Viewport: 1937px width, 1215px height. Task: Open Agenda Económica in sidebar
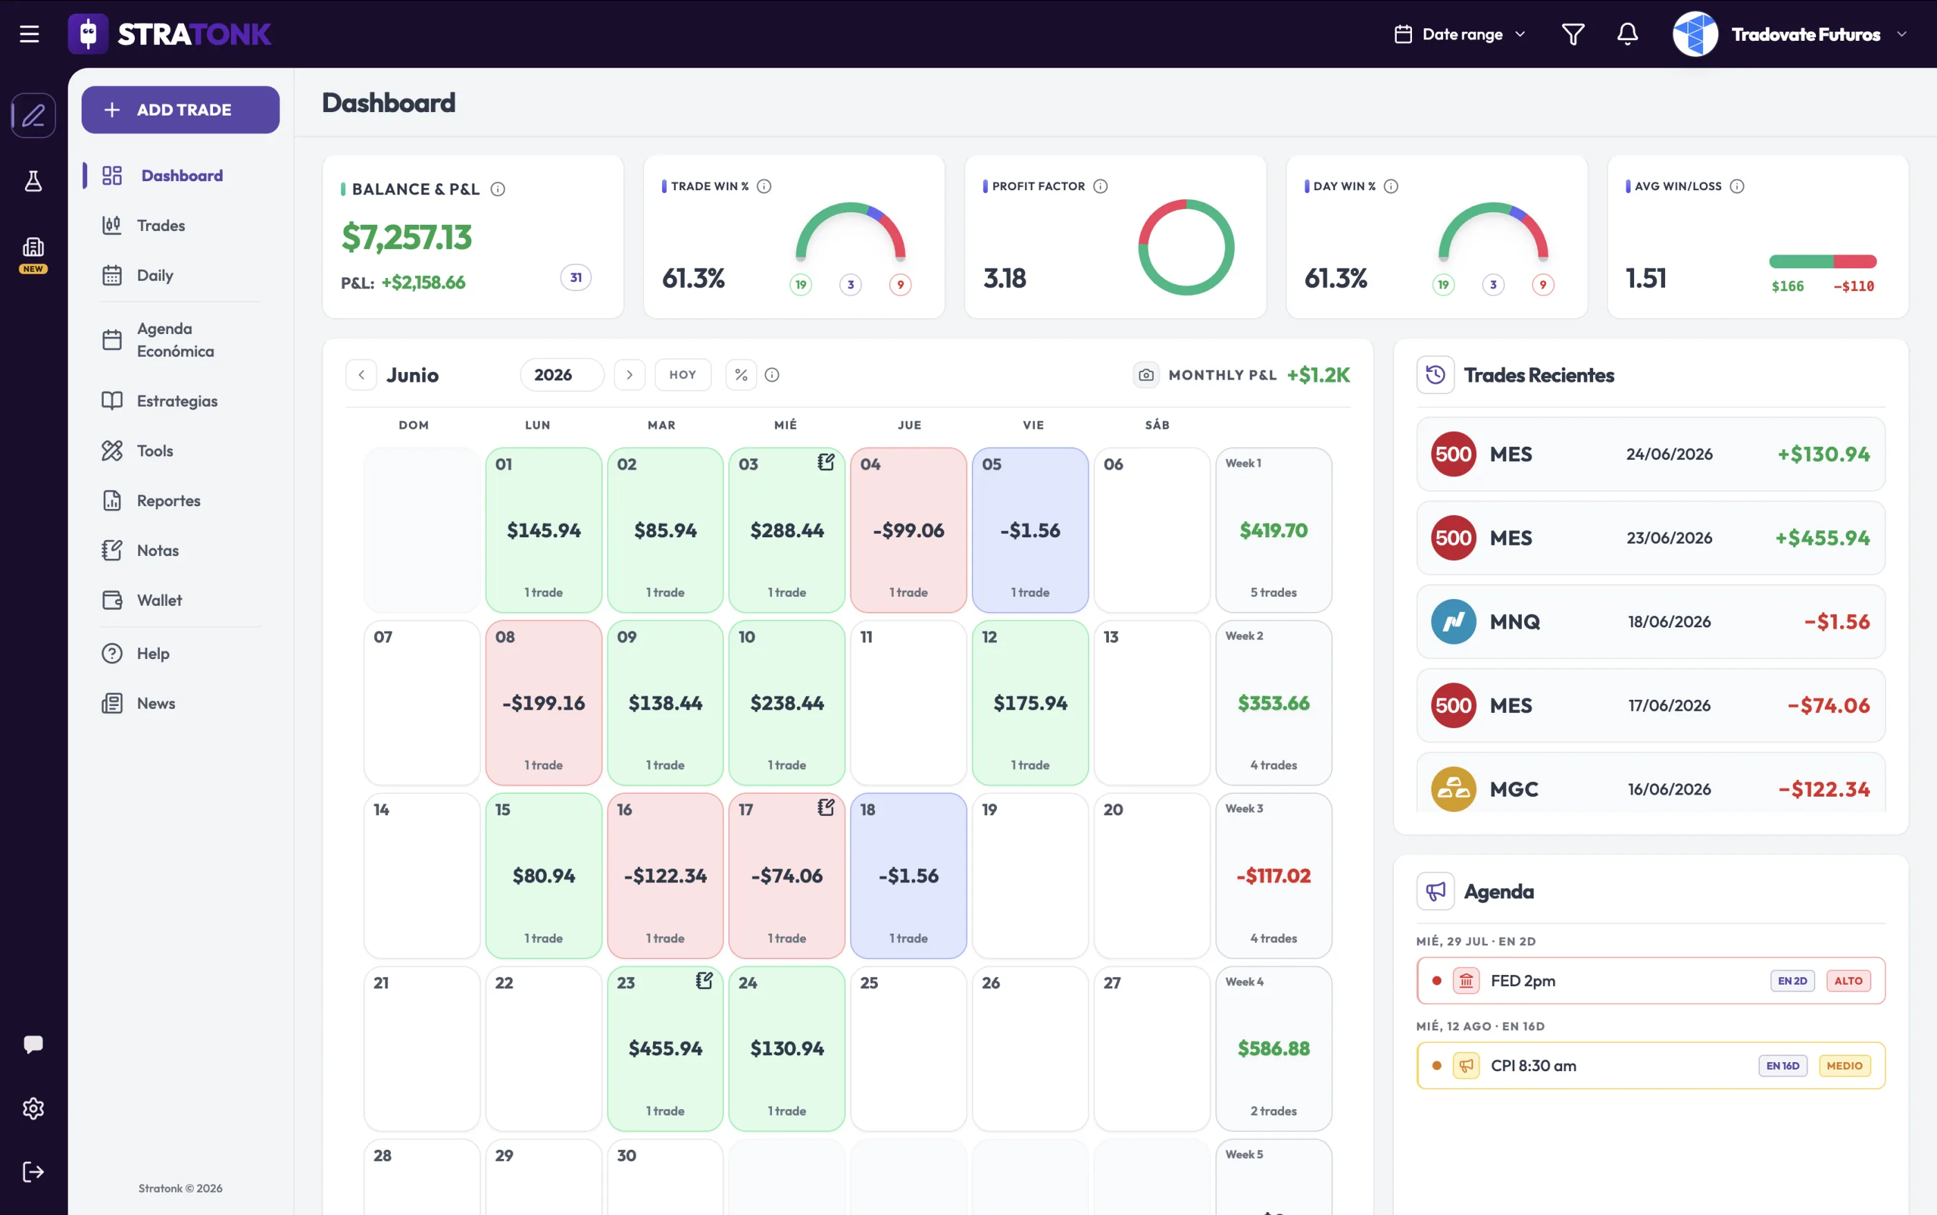pyautogui.click(x=181, y=340)
